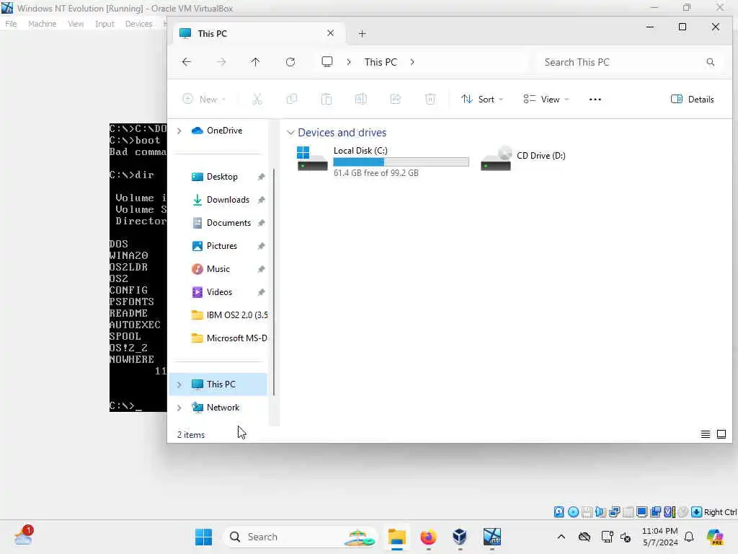Open VirtualBox Manager from taskbar
Viewport: 738px width, 554px height.
pos(460,537)
